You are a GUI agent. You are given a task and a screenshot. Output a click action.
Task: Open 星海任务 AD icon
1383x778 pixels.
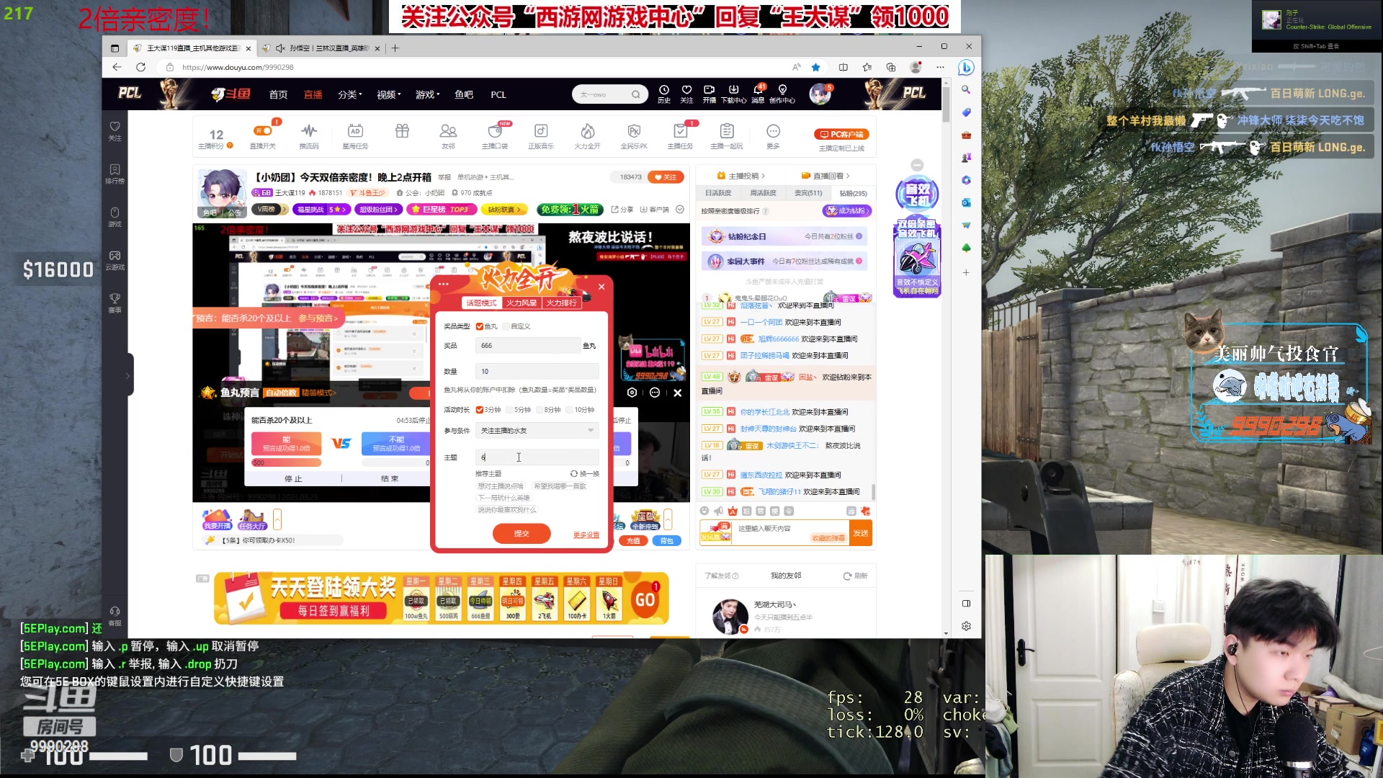pyautogui.click(x=355, y=131)
